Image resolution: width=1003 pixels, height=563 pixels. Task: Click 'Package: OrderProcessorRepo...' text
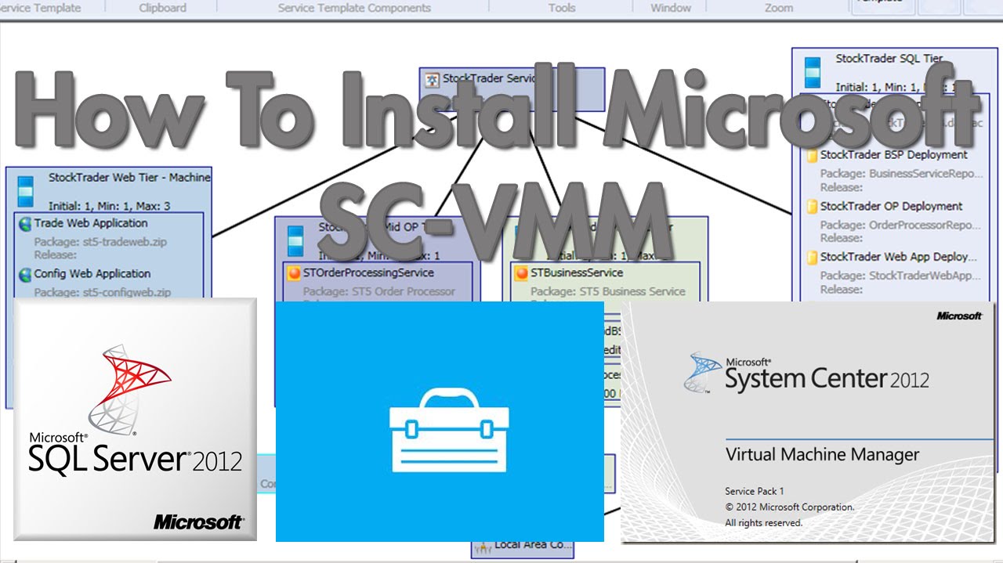tap(900, 225)
